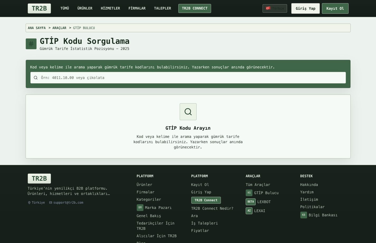Open Hakkında footer link
376x243 pixels.
tap(309, 185)
